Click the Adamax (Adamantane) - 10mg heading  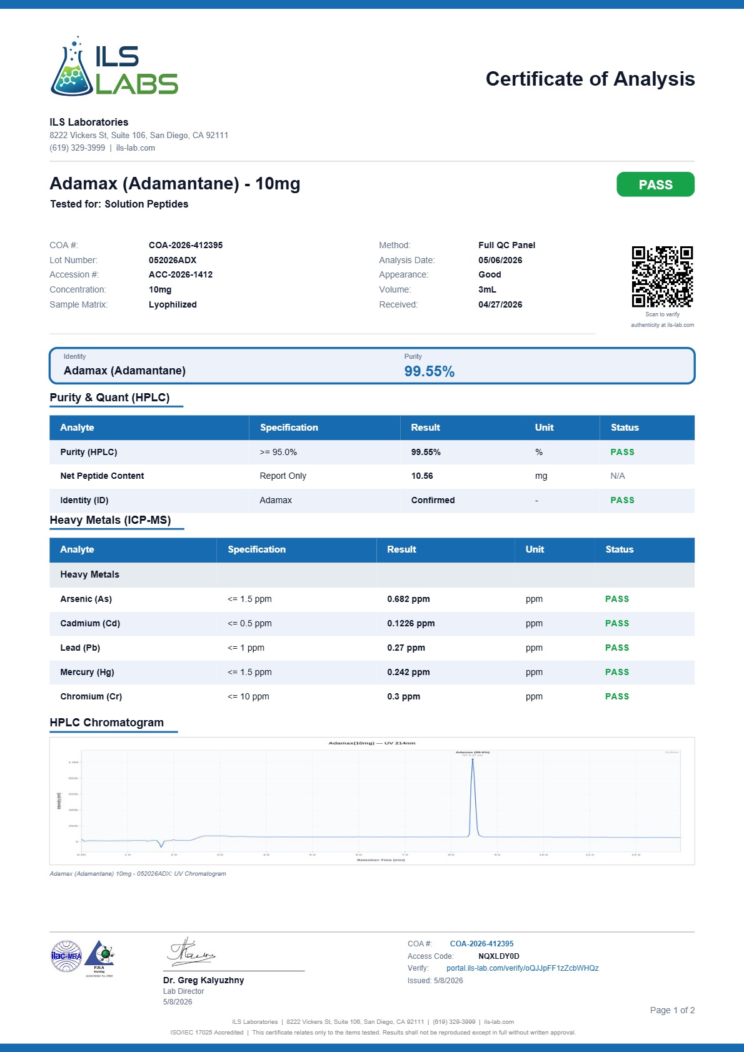(x=175, y=184)
